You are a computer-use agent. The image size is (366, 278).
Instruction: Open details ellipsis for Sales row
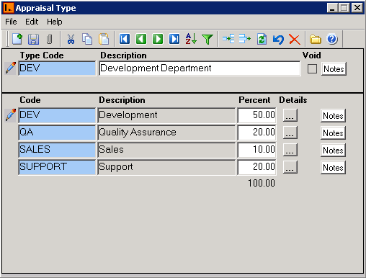pyautogui.click(x=290, y=150)
